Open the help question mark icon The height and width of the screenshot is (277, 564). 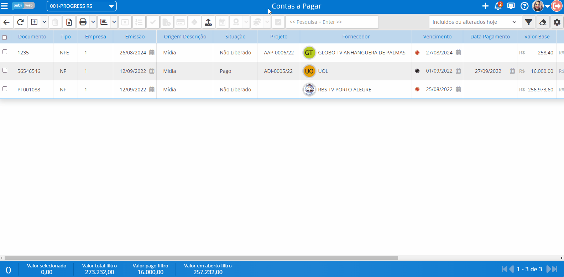click(524, 6)
